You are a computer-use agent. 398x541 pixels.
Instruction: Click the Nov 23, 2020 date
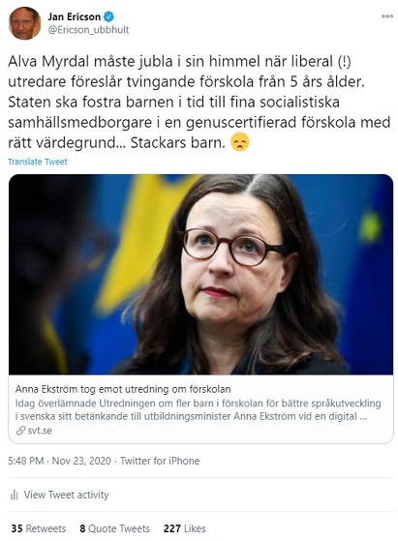[81, 461]
